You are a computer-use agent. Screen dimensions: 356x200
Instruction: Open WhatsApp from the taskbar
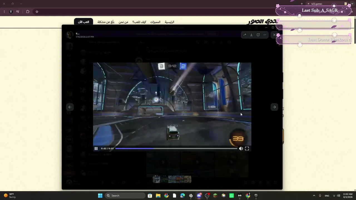click(x=231, y=196)
